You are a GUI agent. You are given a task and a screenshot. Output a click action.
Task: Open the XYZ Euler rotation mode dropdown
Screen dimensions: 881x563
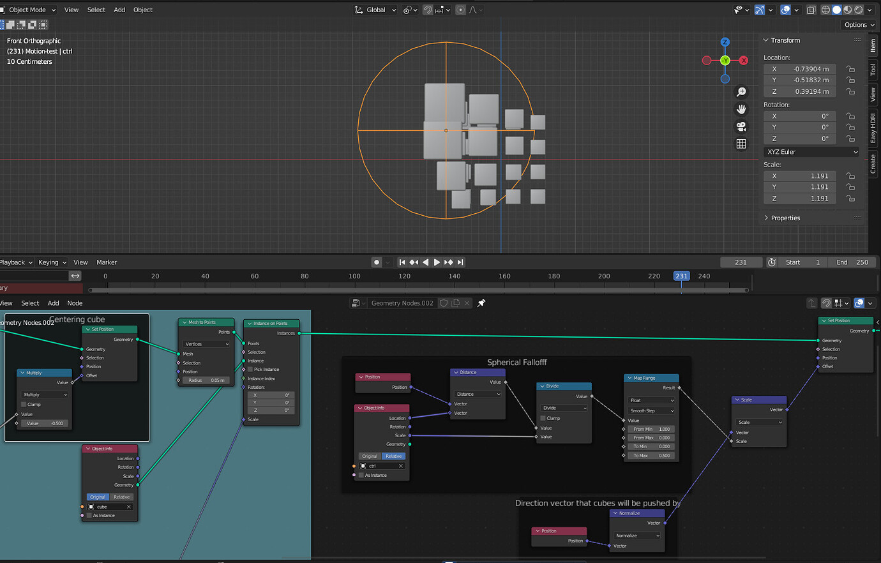click(x=811, y=152)
